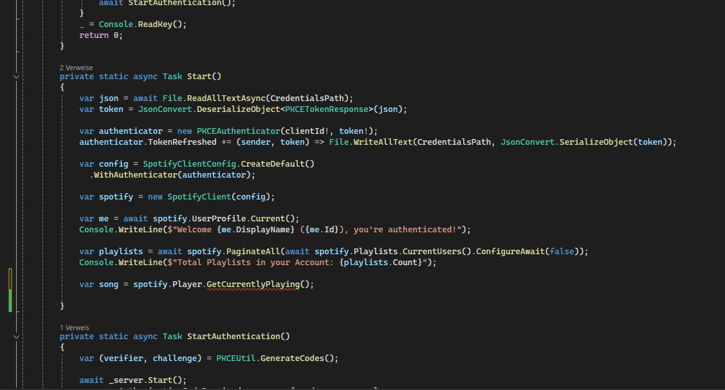Click the 'return' keyword

tap(94, 35)
